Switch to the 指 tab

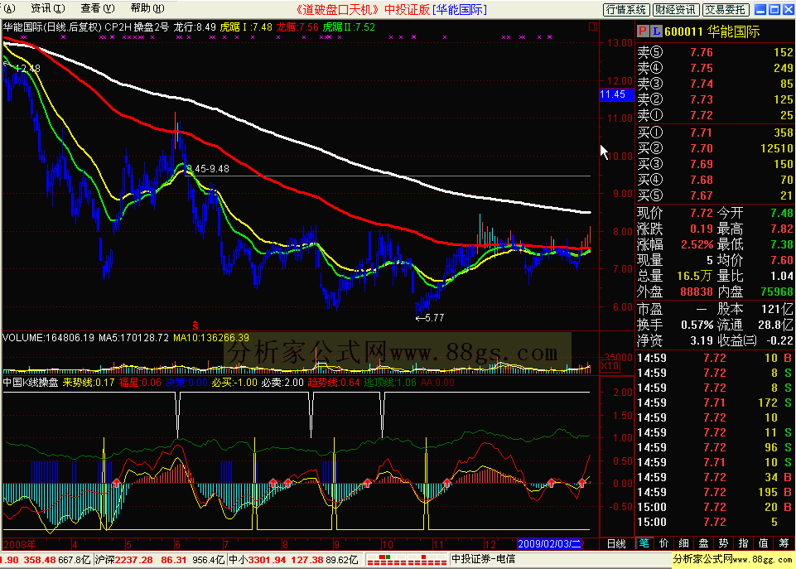pyautogui.click(x=743, y=543)
